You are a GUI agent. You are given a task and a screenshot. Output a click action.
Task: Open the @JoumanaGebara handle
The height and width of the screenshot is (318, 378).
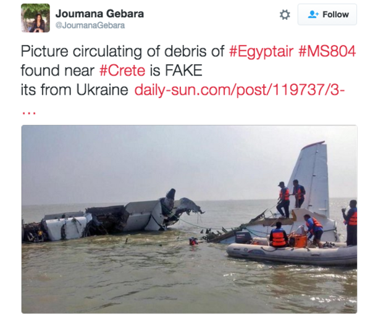(90, 25)
